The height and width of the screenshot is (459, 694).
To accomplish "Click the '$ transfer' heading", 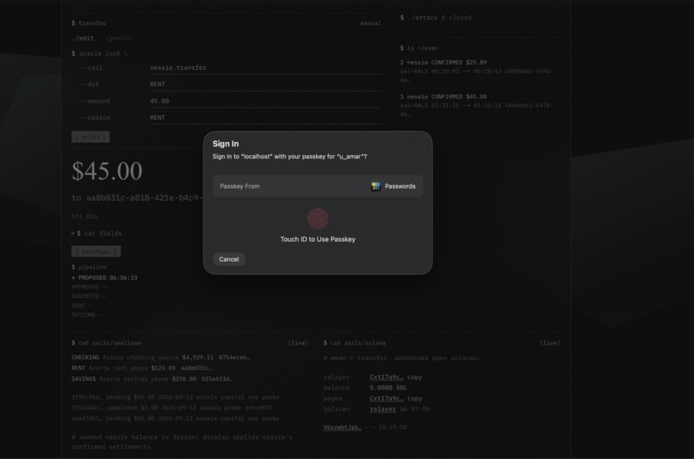I will 89,23.
